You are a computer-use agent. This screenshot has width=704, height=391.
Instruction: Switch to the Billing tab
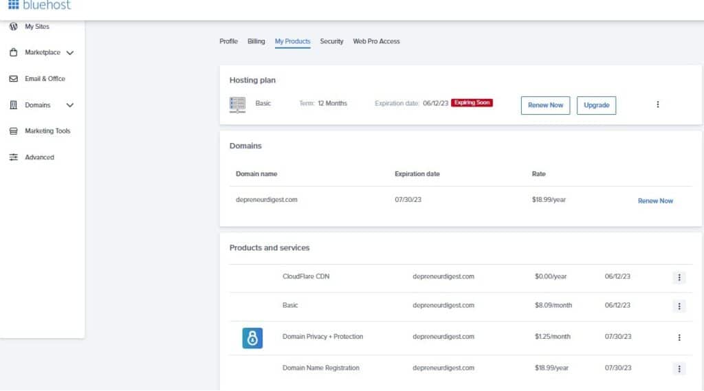[256, 41]
